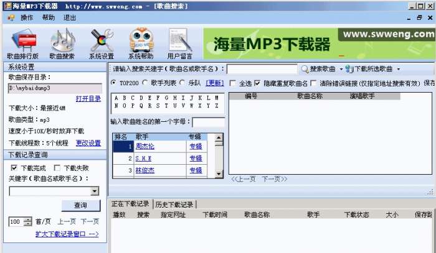Click letter N in the alphabet grid
Image resolution: width=436 pixels, height=253 pixels.
[116, 106]
